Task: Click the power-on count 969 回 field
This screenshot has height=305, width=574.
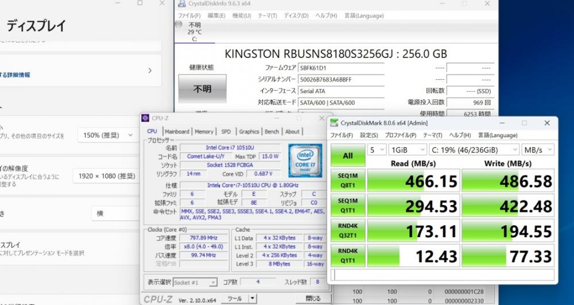Action: click(471, 103)
